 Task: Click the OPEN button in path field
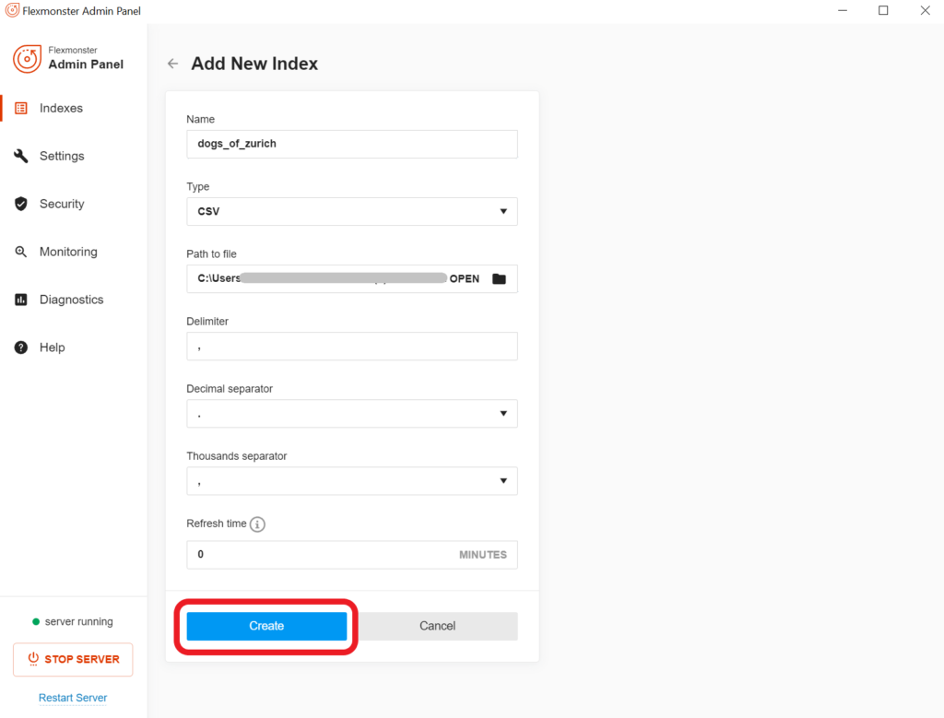point(465,278)
